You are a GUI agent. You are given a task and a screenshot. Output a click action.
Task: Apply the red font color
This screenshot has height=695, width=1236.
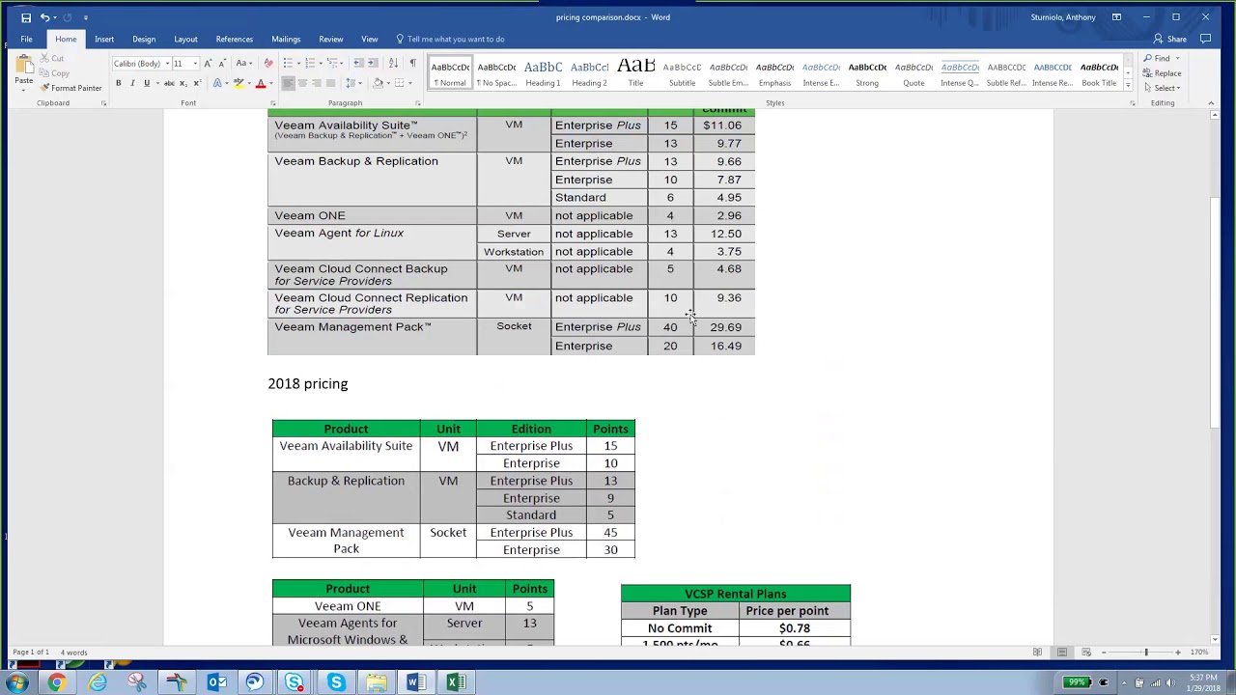click(261, 83)
